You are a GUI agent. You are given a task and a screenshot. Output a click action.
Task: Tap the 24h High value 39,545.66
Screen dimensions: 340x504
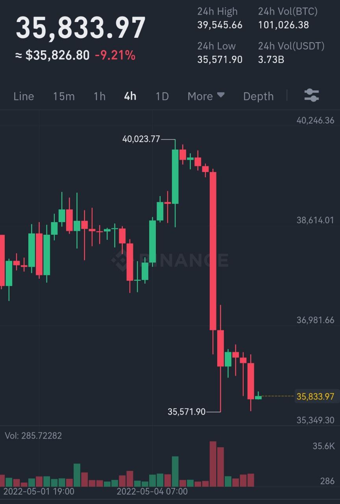[x=220, y=25]
